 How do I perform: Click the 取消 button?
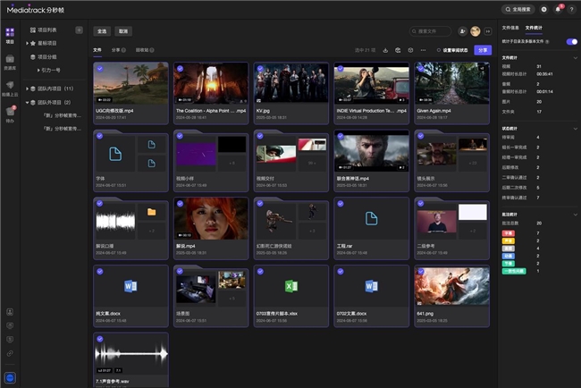[123, 30]
